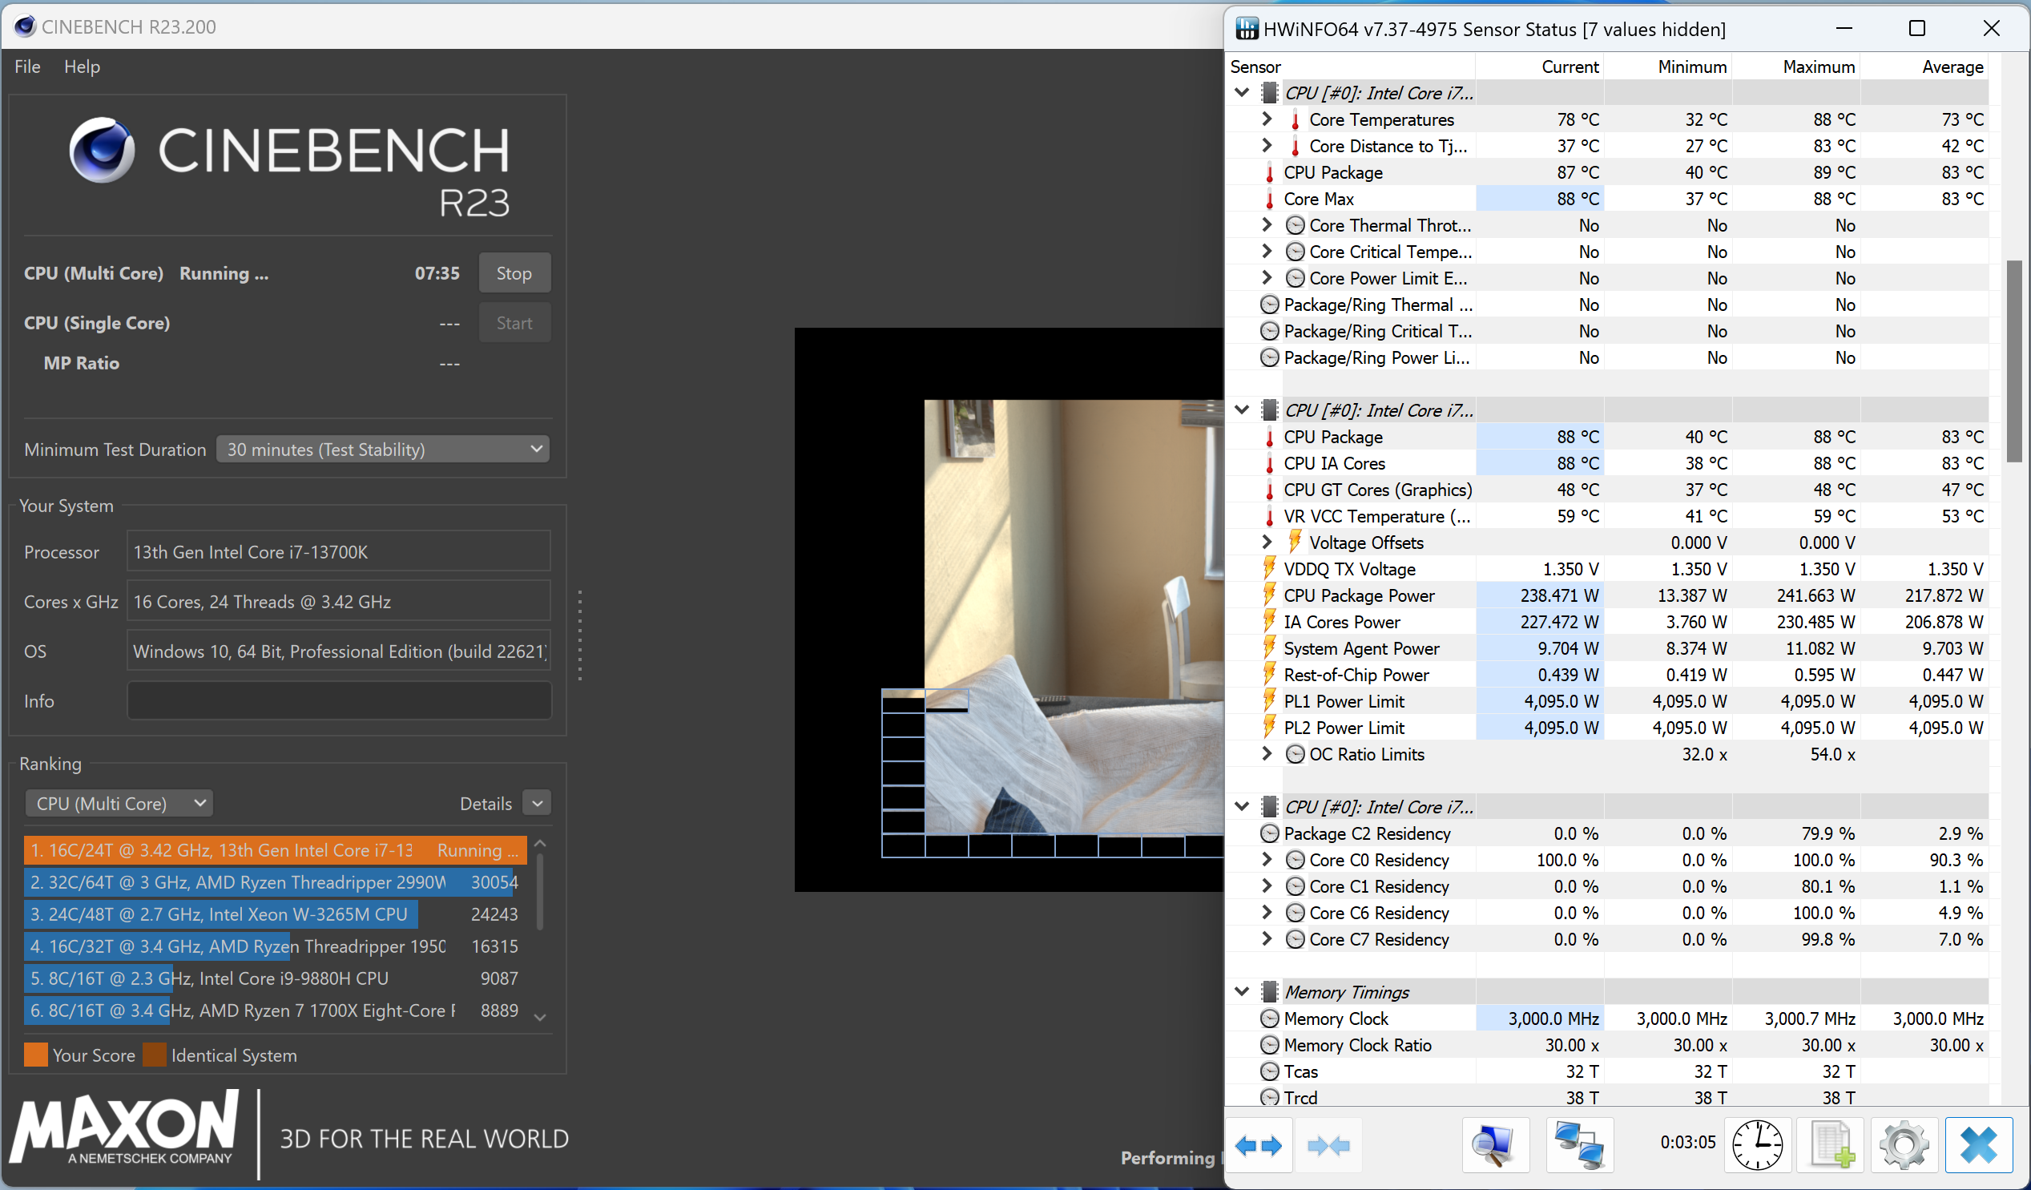Image resolution: width=2031 pixels, height=1190 pixels.
Task: Open the CPU (Multi Core) ranking dropdown
Action: (119, 803)
